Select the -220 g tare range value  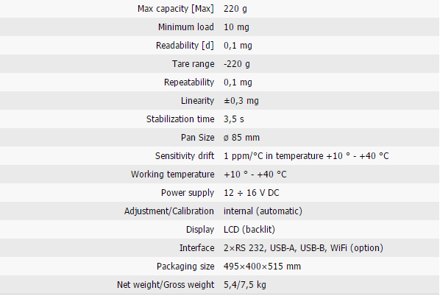[x=237, y=64]
